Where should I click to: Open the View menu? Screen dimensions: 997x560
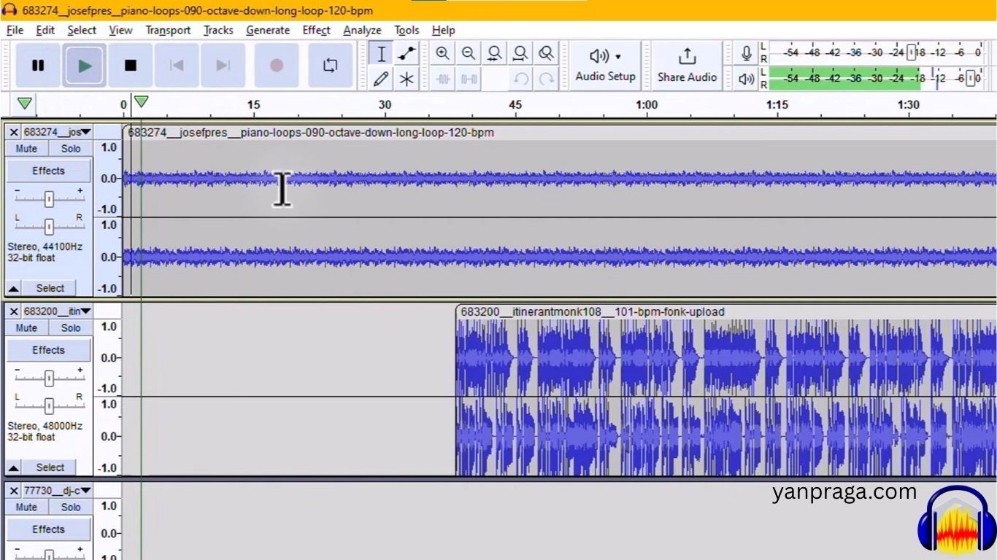[x=120, y=30]
